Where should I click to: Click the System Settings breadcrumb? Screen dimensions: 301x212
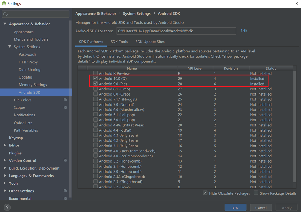pyautogui.click(x=137, y=14)
